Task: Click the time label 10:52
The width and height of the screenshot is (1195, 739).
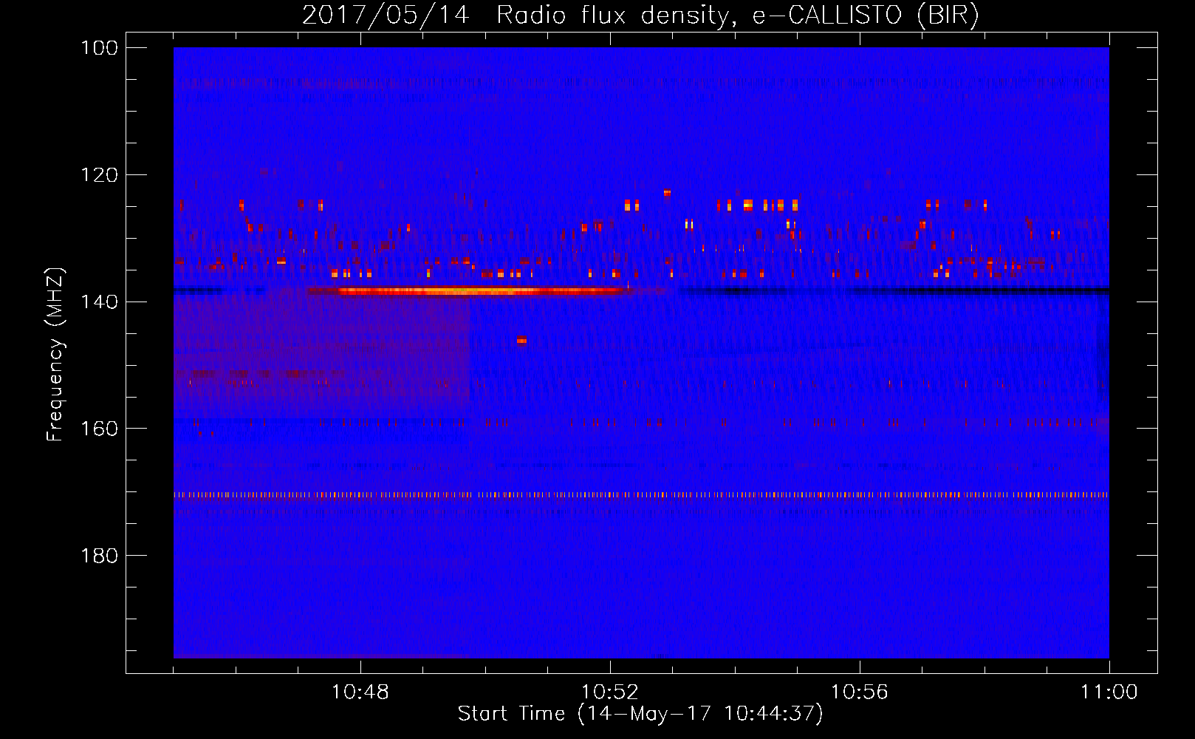Action: click(x=610, y=692)
